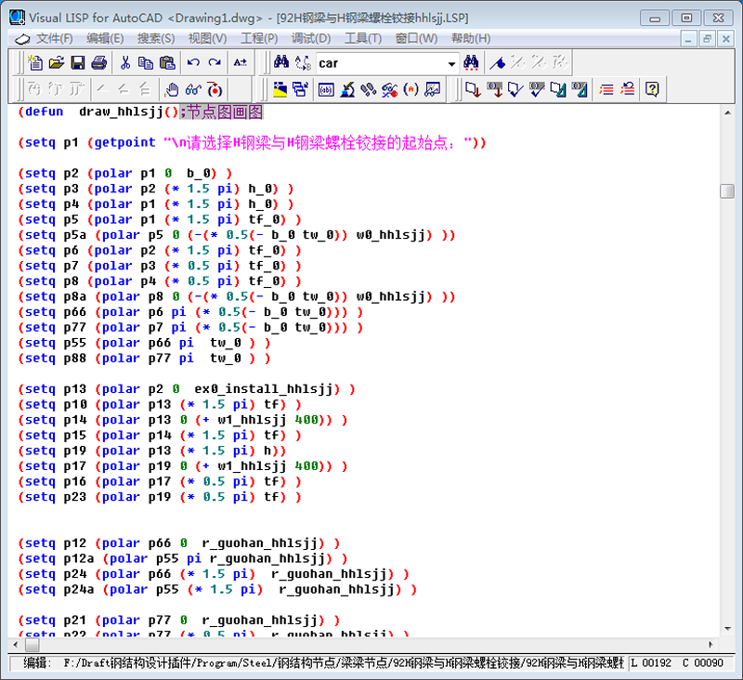Cut selection with the scissors icon
This screenshot has height=680, width=743.
[125, 62]
